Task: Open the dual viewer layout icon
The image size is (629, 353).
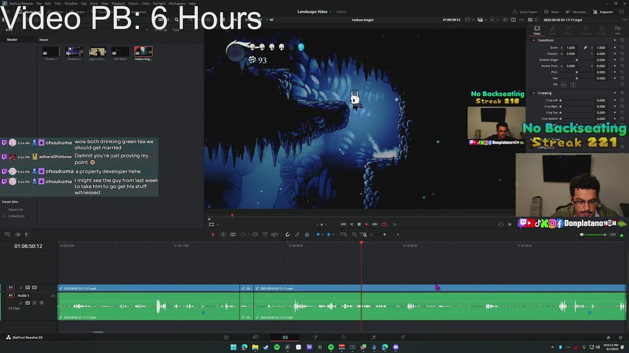Action: point(513,20)
